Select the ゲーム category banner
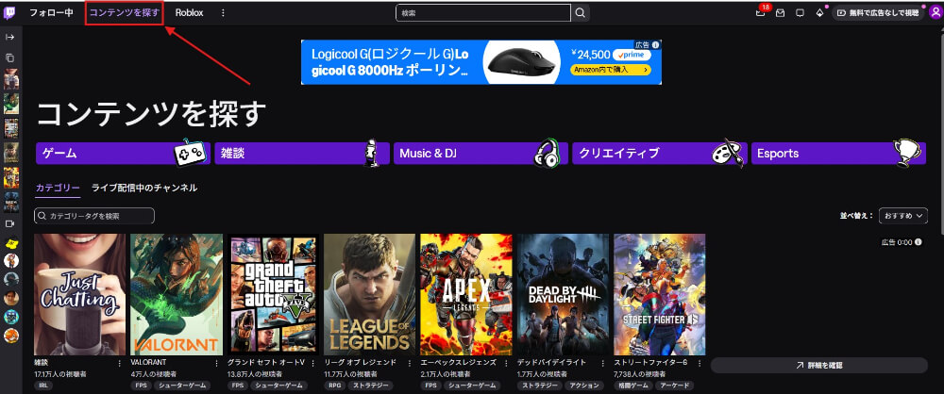Image resolution: width=944 pixels, height=394 pixels. point(123,153)
